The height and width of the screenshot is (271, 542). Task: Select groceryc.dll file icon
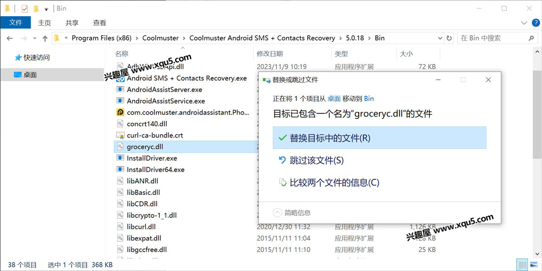[x=120, y=146]
